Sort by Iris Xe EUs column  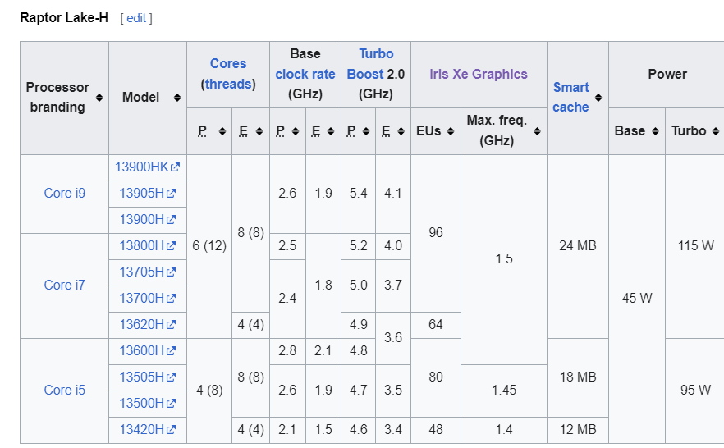451,131
